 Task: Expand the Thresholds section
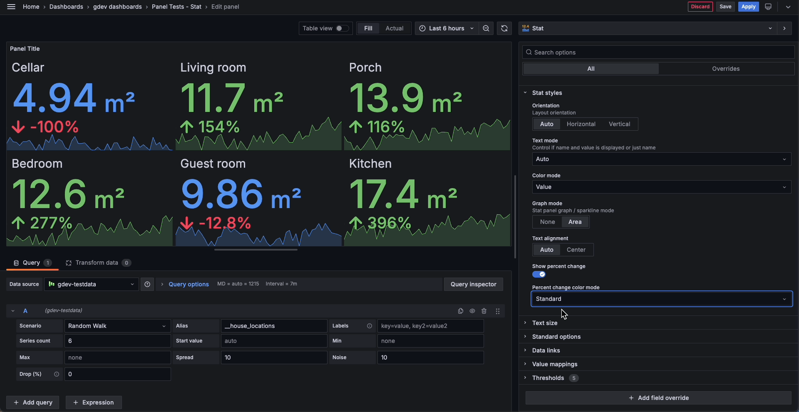pos(548,378)
